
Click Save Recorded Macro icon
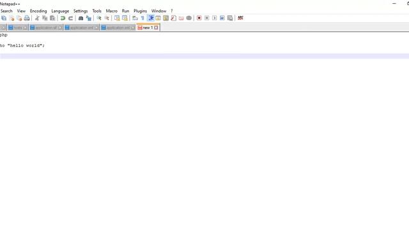[230, 18]
